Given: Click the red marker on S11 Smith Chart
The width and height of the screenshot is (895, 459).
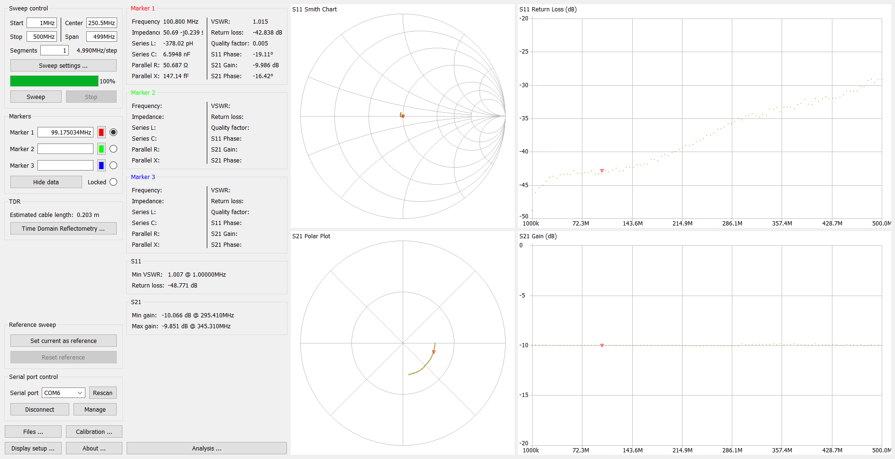Looking at the screenshot, I should click(403, 116).
